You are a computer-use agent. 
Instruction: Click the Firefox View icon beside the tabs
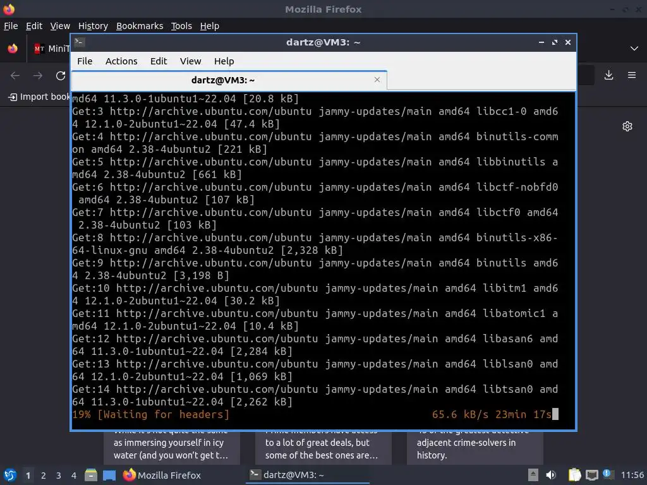click(13, 49)
